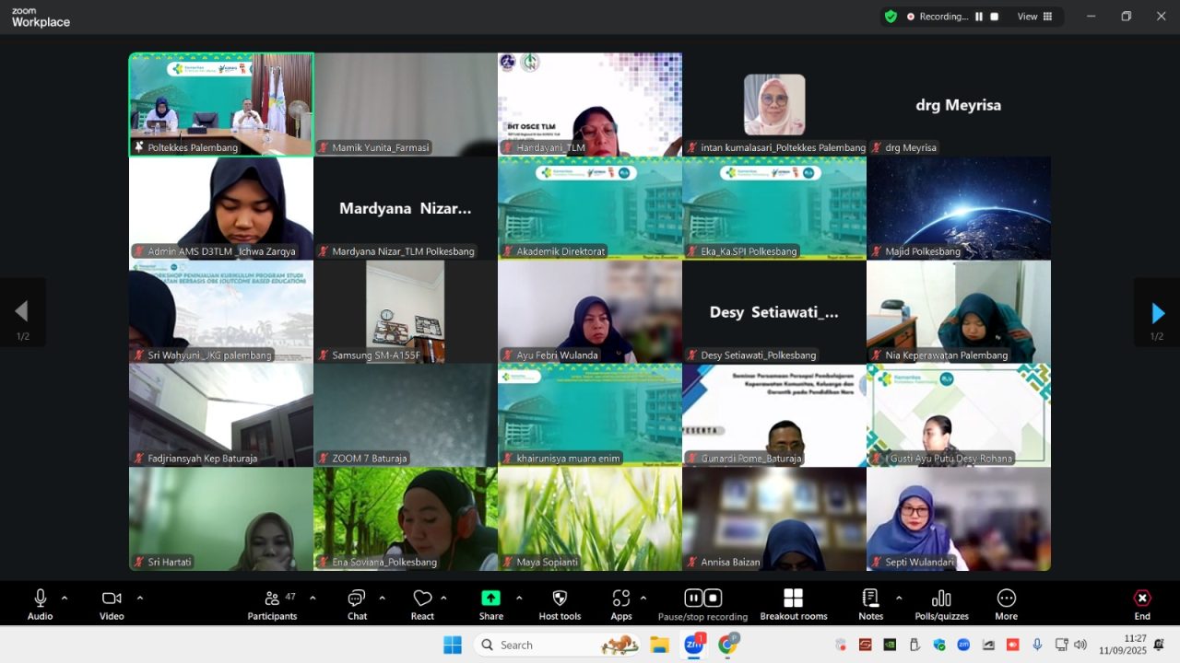Open the Participants panel
The width and height of the screenshot is (1180, 663).
coord(272,603)
